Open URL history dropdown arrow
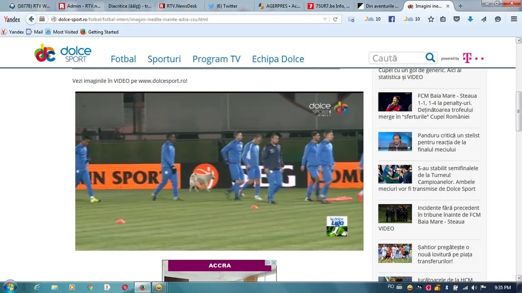This screenshot has height=293, width=522. pyautogui.click(x=325, y=19)
